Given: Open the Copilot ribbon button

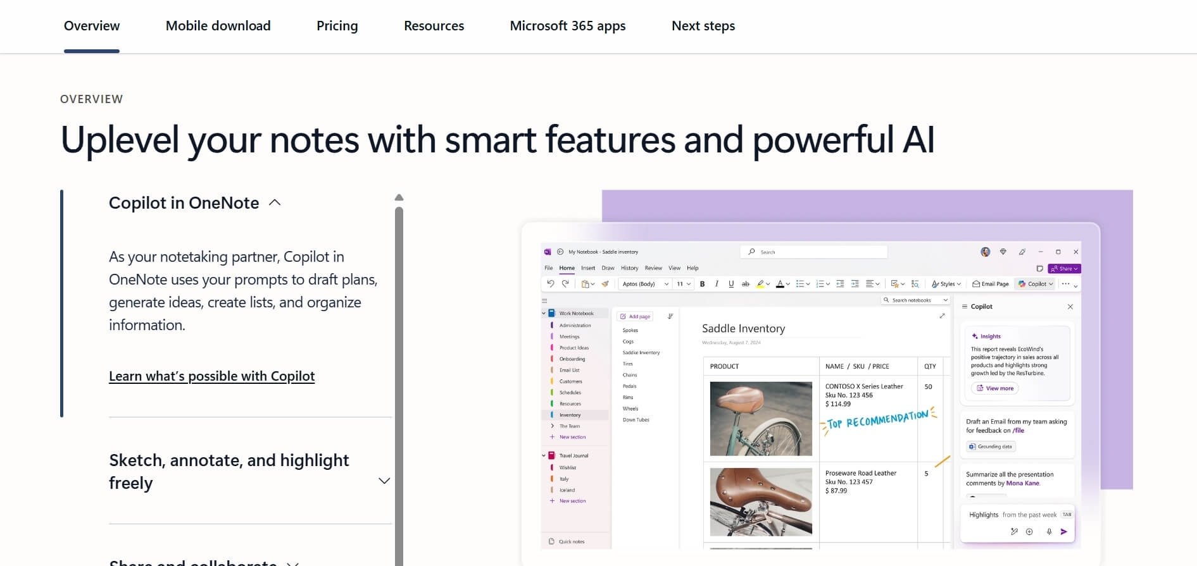Looking at the screenshot, I should pos(1035,284).
